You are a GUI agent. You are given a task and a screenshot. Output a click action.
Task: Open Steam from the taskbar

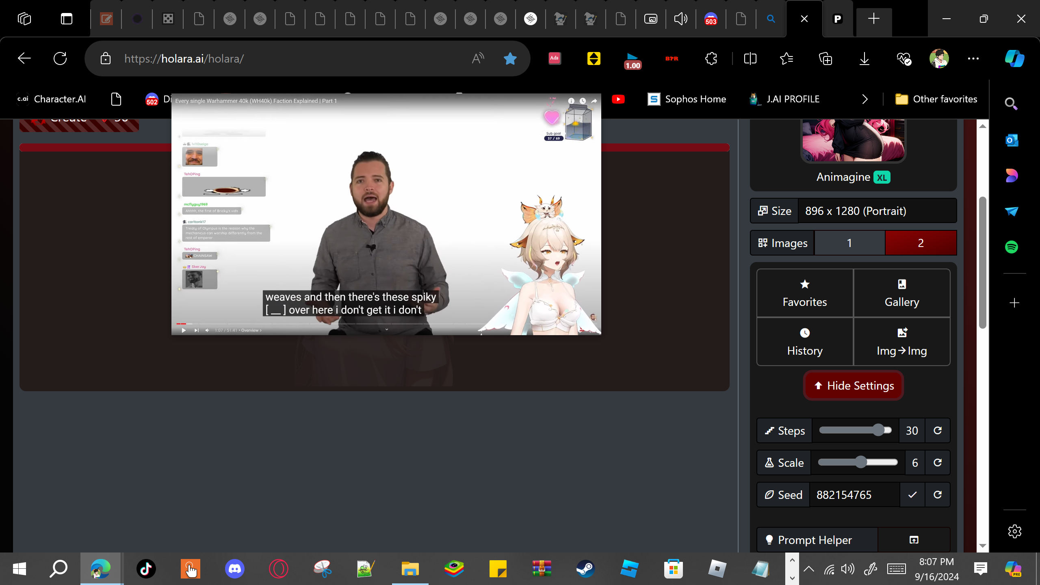(585, 569)
